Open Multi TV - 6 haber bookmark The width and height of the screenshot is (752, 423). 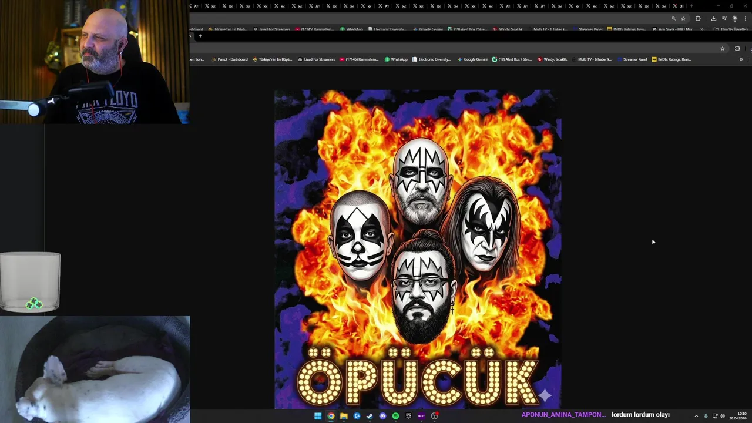pos(592,59)
